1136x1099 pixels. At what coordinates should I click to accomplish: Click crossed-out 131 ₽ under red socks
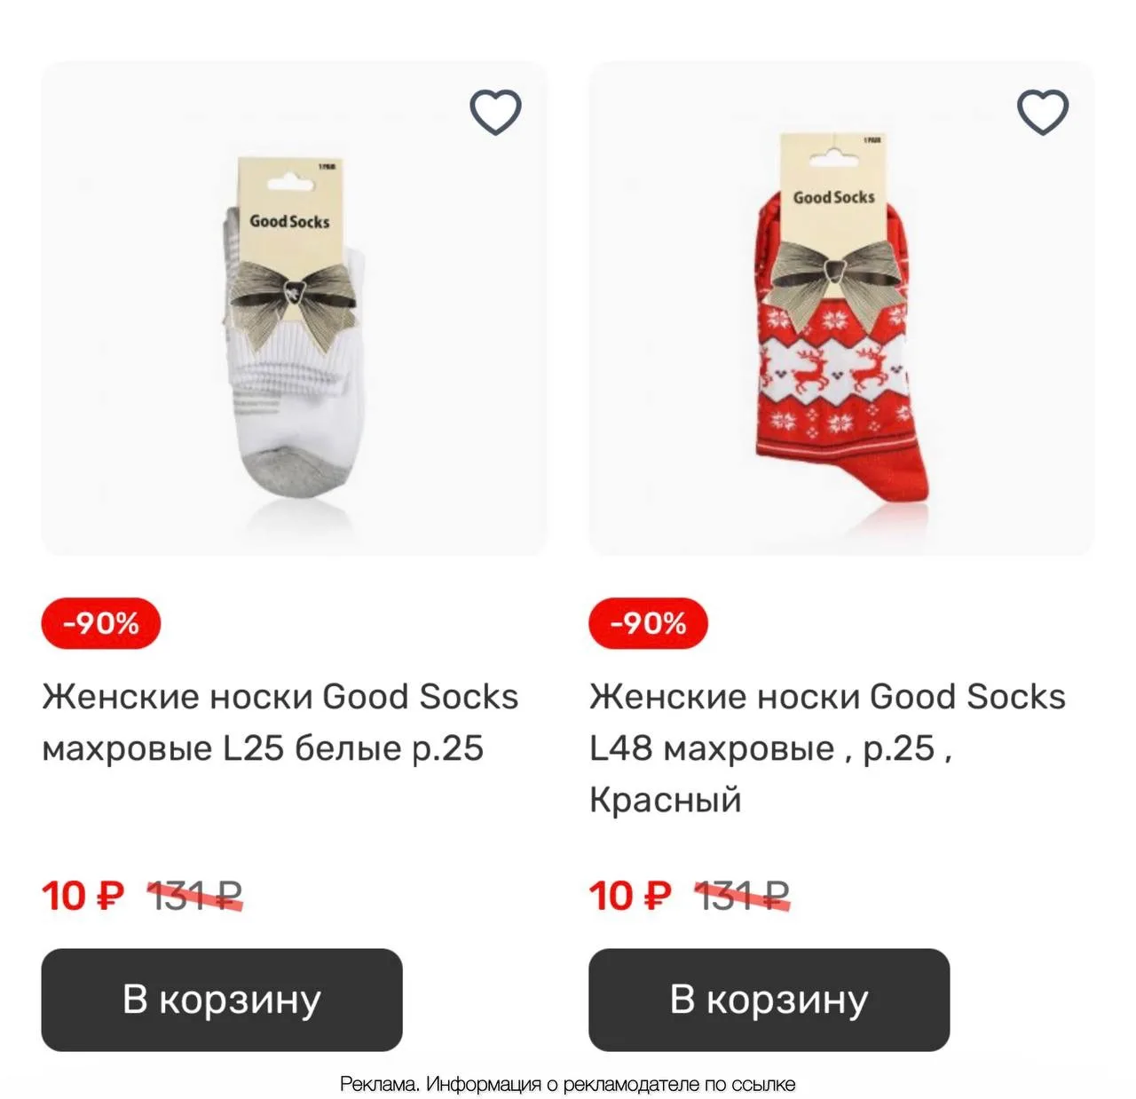click(x=742, y=895)
